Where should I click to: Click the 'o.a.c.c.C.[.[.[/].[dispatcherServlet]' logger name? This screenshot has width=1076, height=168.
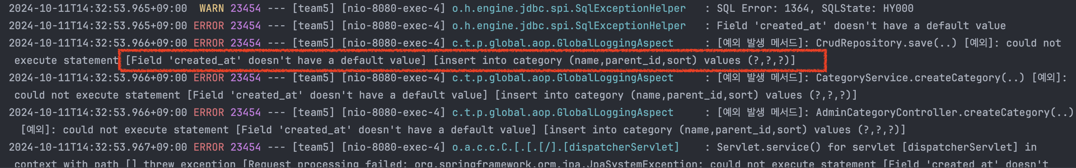point(566,147)
